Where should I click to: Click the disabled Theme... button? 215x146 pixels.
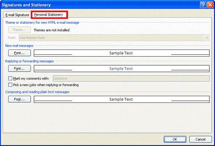coord(19,30)
